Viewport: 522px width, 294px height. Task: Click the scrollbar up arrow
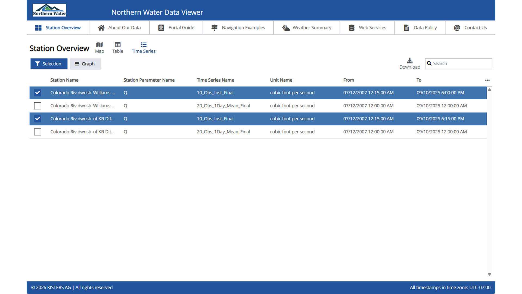(x=489, y=90)
